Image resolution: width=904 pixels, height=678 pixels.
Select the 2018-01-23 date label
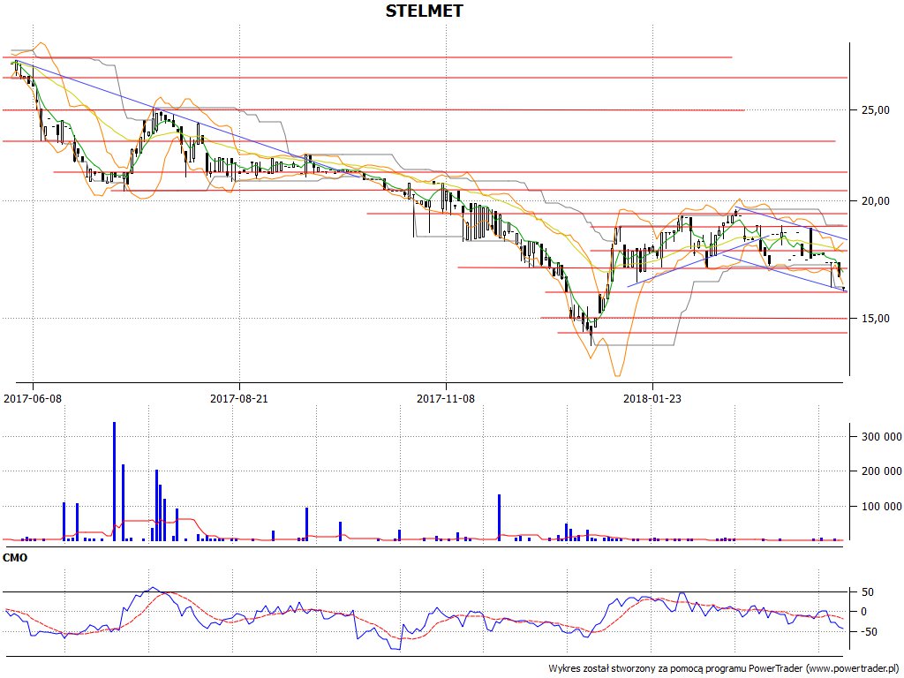(x=652, y=398)
